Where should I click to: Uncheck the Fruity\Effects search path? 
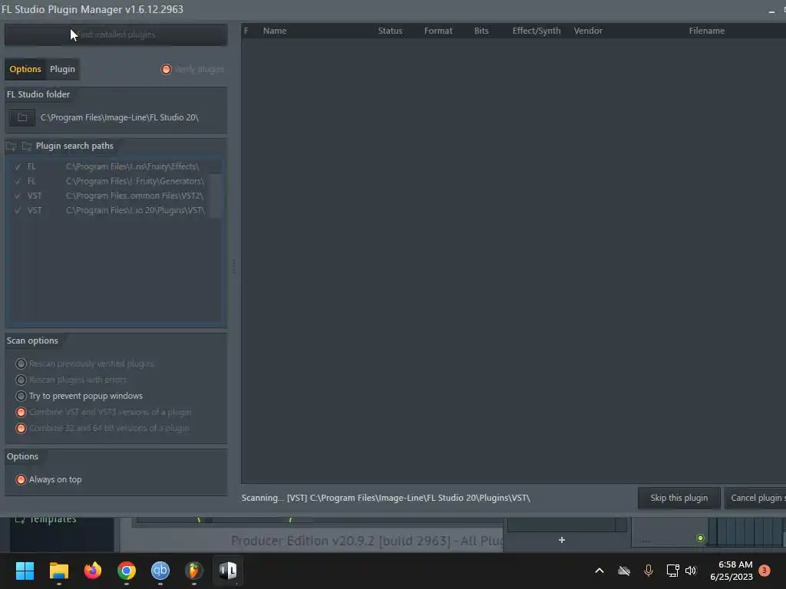click(18, 166)
